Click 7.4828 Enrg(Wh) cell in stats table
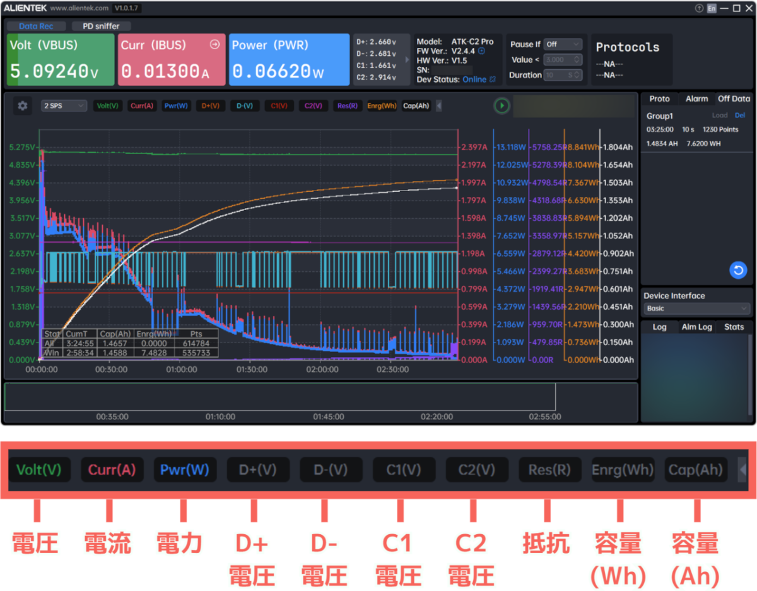 (155, 353)
